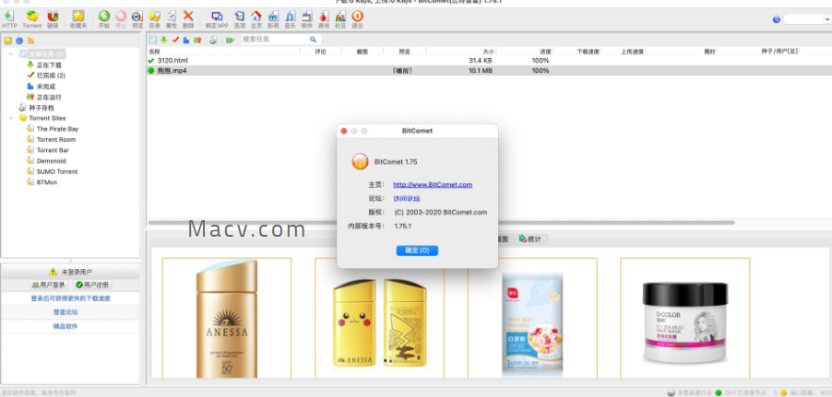
Task: Click 播放 preview for 抱抱.mp4
Action: (x=403, y=71)
